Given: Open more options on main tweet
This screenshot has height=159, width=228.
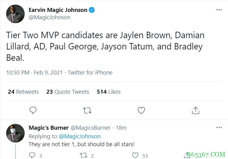Looking at the screenshot, I should click(x=219, y=10).
